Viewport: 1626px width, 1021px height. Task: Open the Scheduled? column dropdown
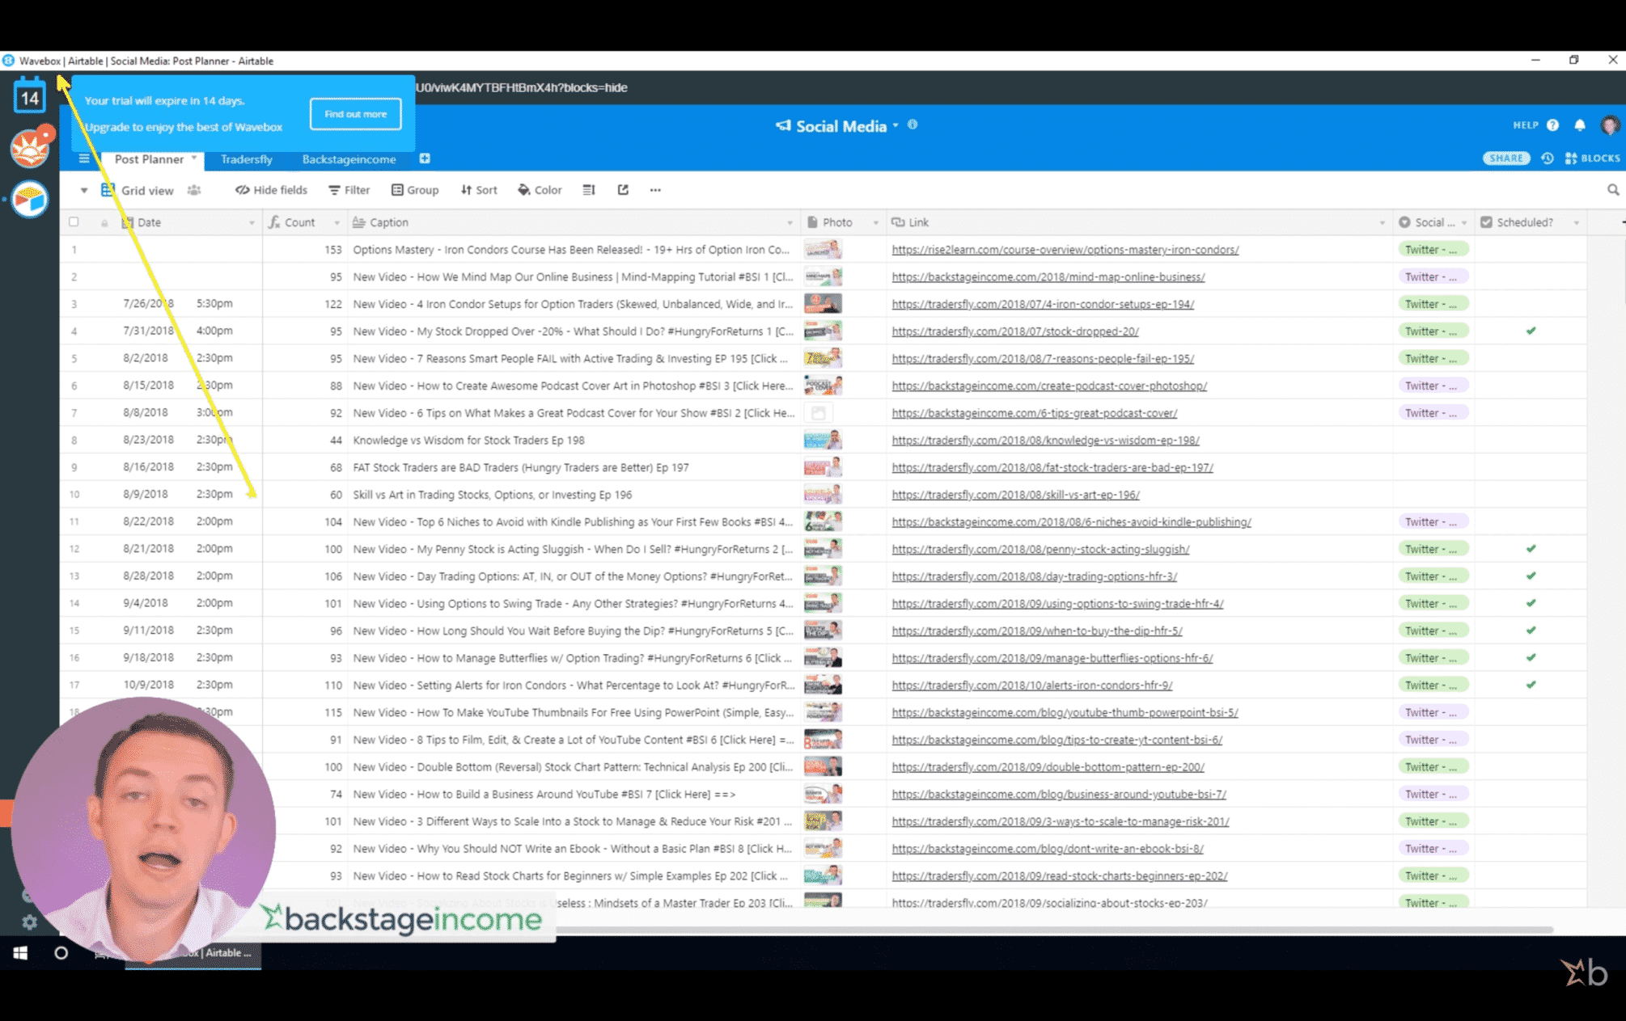click(1576, 223)
